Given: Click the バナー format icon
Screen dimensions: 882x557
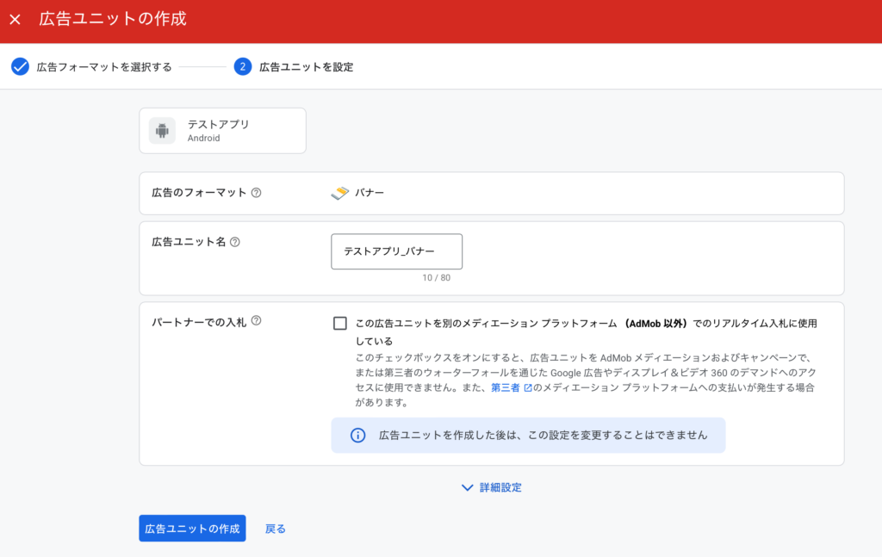Looking at the screenshot, I should [339, 193].
